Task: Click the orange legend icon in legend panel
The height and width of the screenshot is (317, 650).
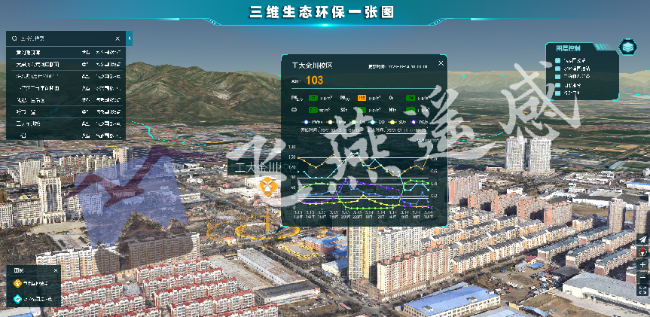Action: click(17, 284)
